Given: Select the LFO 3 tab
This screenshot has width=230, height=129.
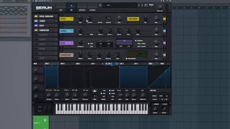Looking at the screenshot, I should coord(121,64).
